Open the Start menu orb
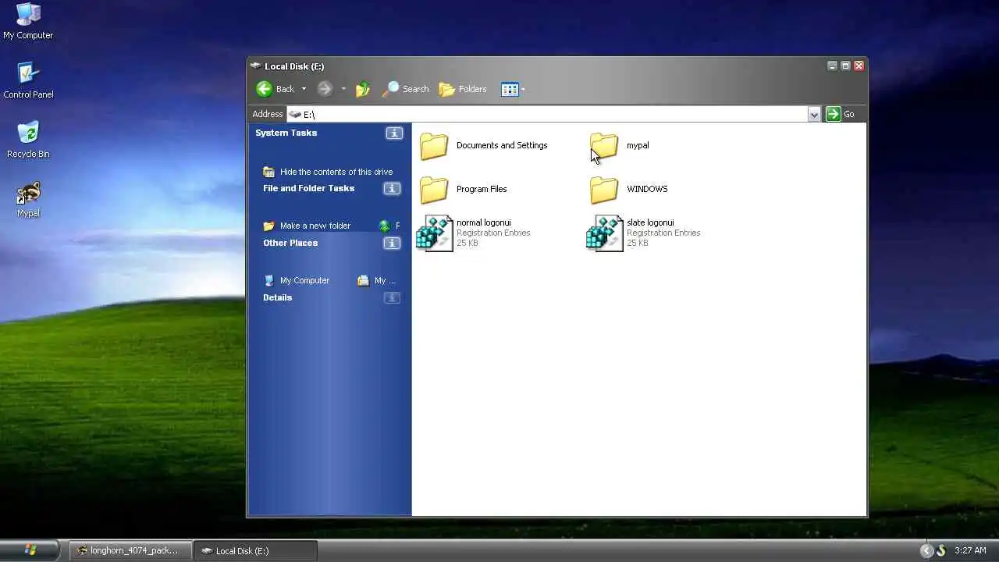The height and width of the screenshot is (562, 999). point(30,550)
